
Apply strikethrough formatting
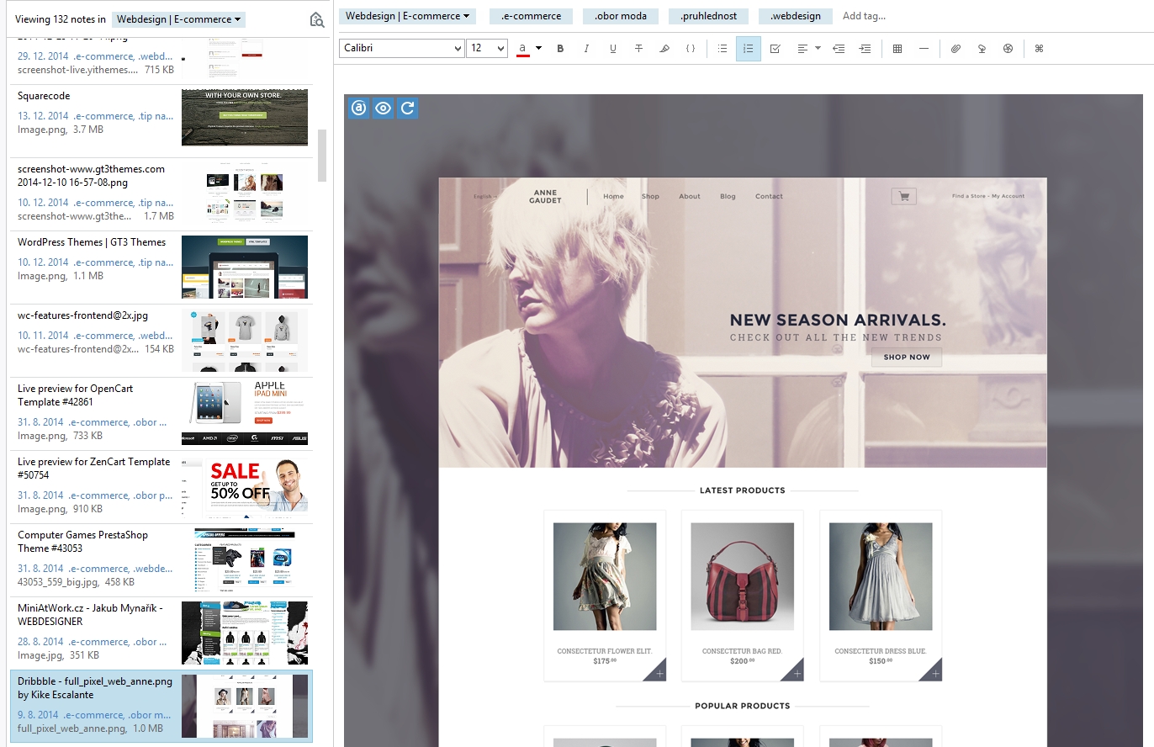tap(638, 49)
